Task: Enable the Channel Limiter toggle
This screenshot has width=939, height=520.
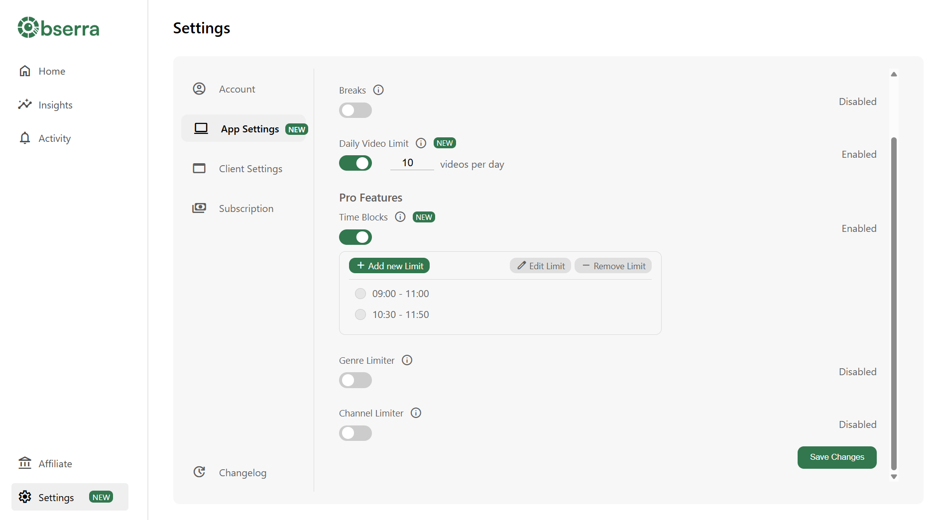Action: tap(355, 433)
